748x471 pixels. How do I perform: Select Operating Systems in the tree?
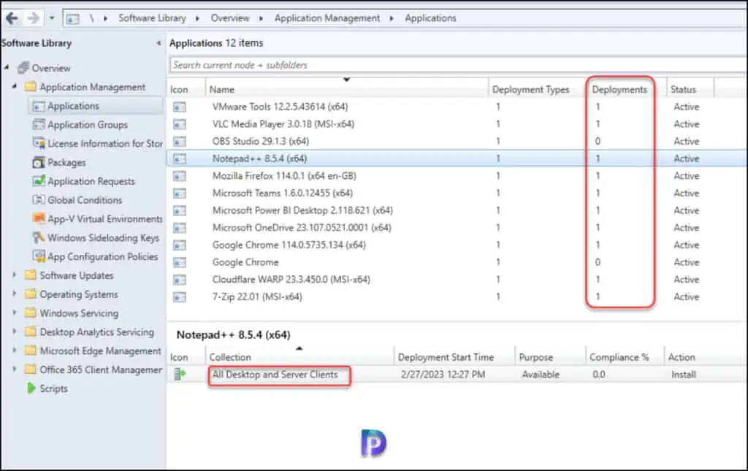tap(79, 294)
